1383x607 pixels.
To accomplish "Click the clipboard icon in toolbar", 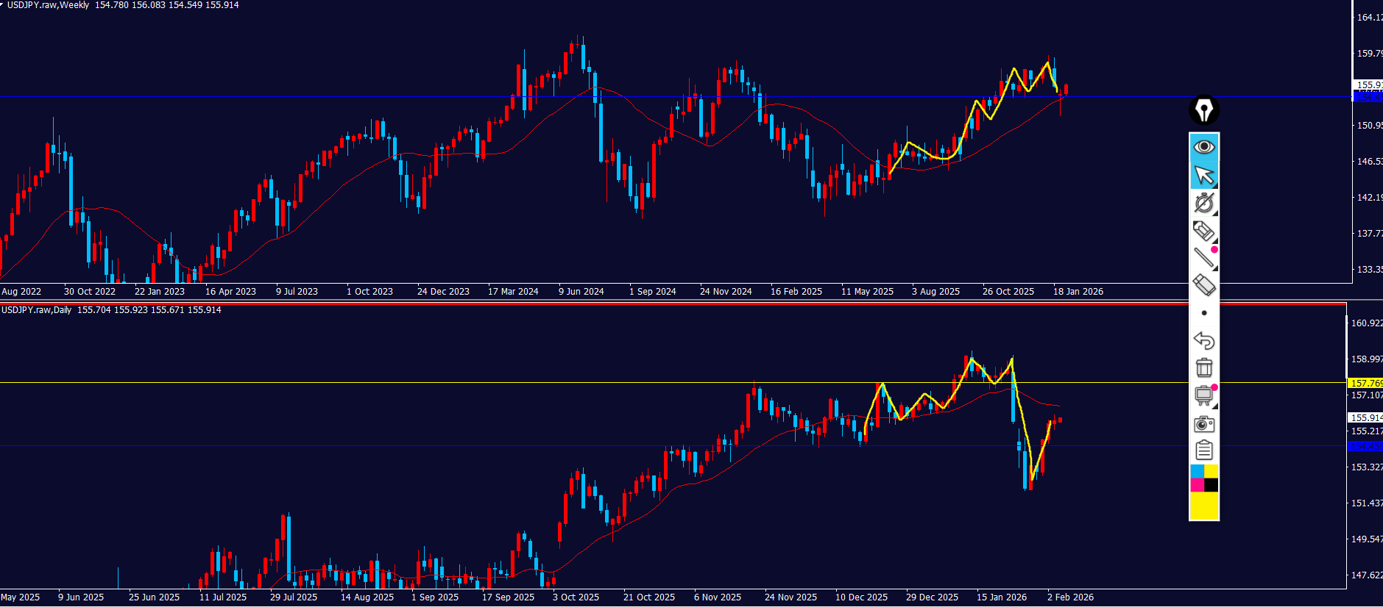I will click(x=1203, y=450).
